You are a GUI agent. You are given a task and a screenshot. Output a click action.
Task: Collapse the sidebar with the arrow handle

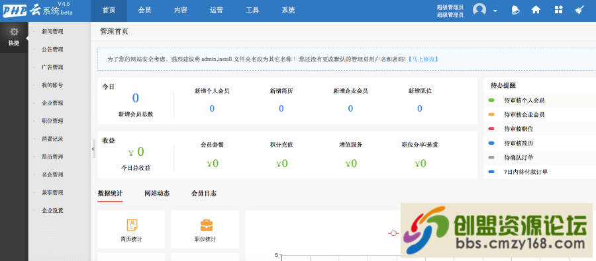tap(93, 149)
